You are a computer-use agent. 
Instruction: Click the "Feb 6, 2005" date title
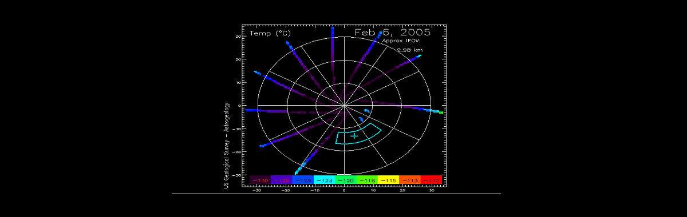[393, 33]
